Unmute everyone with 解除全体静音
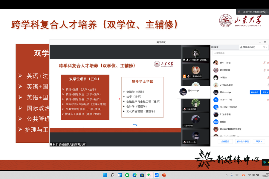The height and width of the screenshot is (179, 269). [x=242, y=141]
